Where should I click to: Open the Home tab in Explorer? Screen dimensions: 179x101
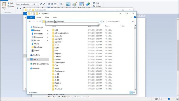coord(39,17)
